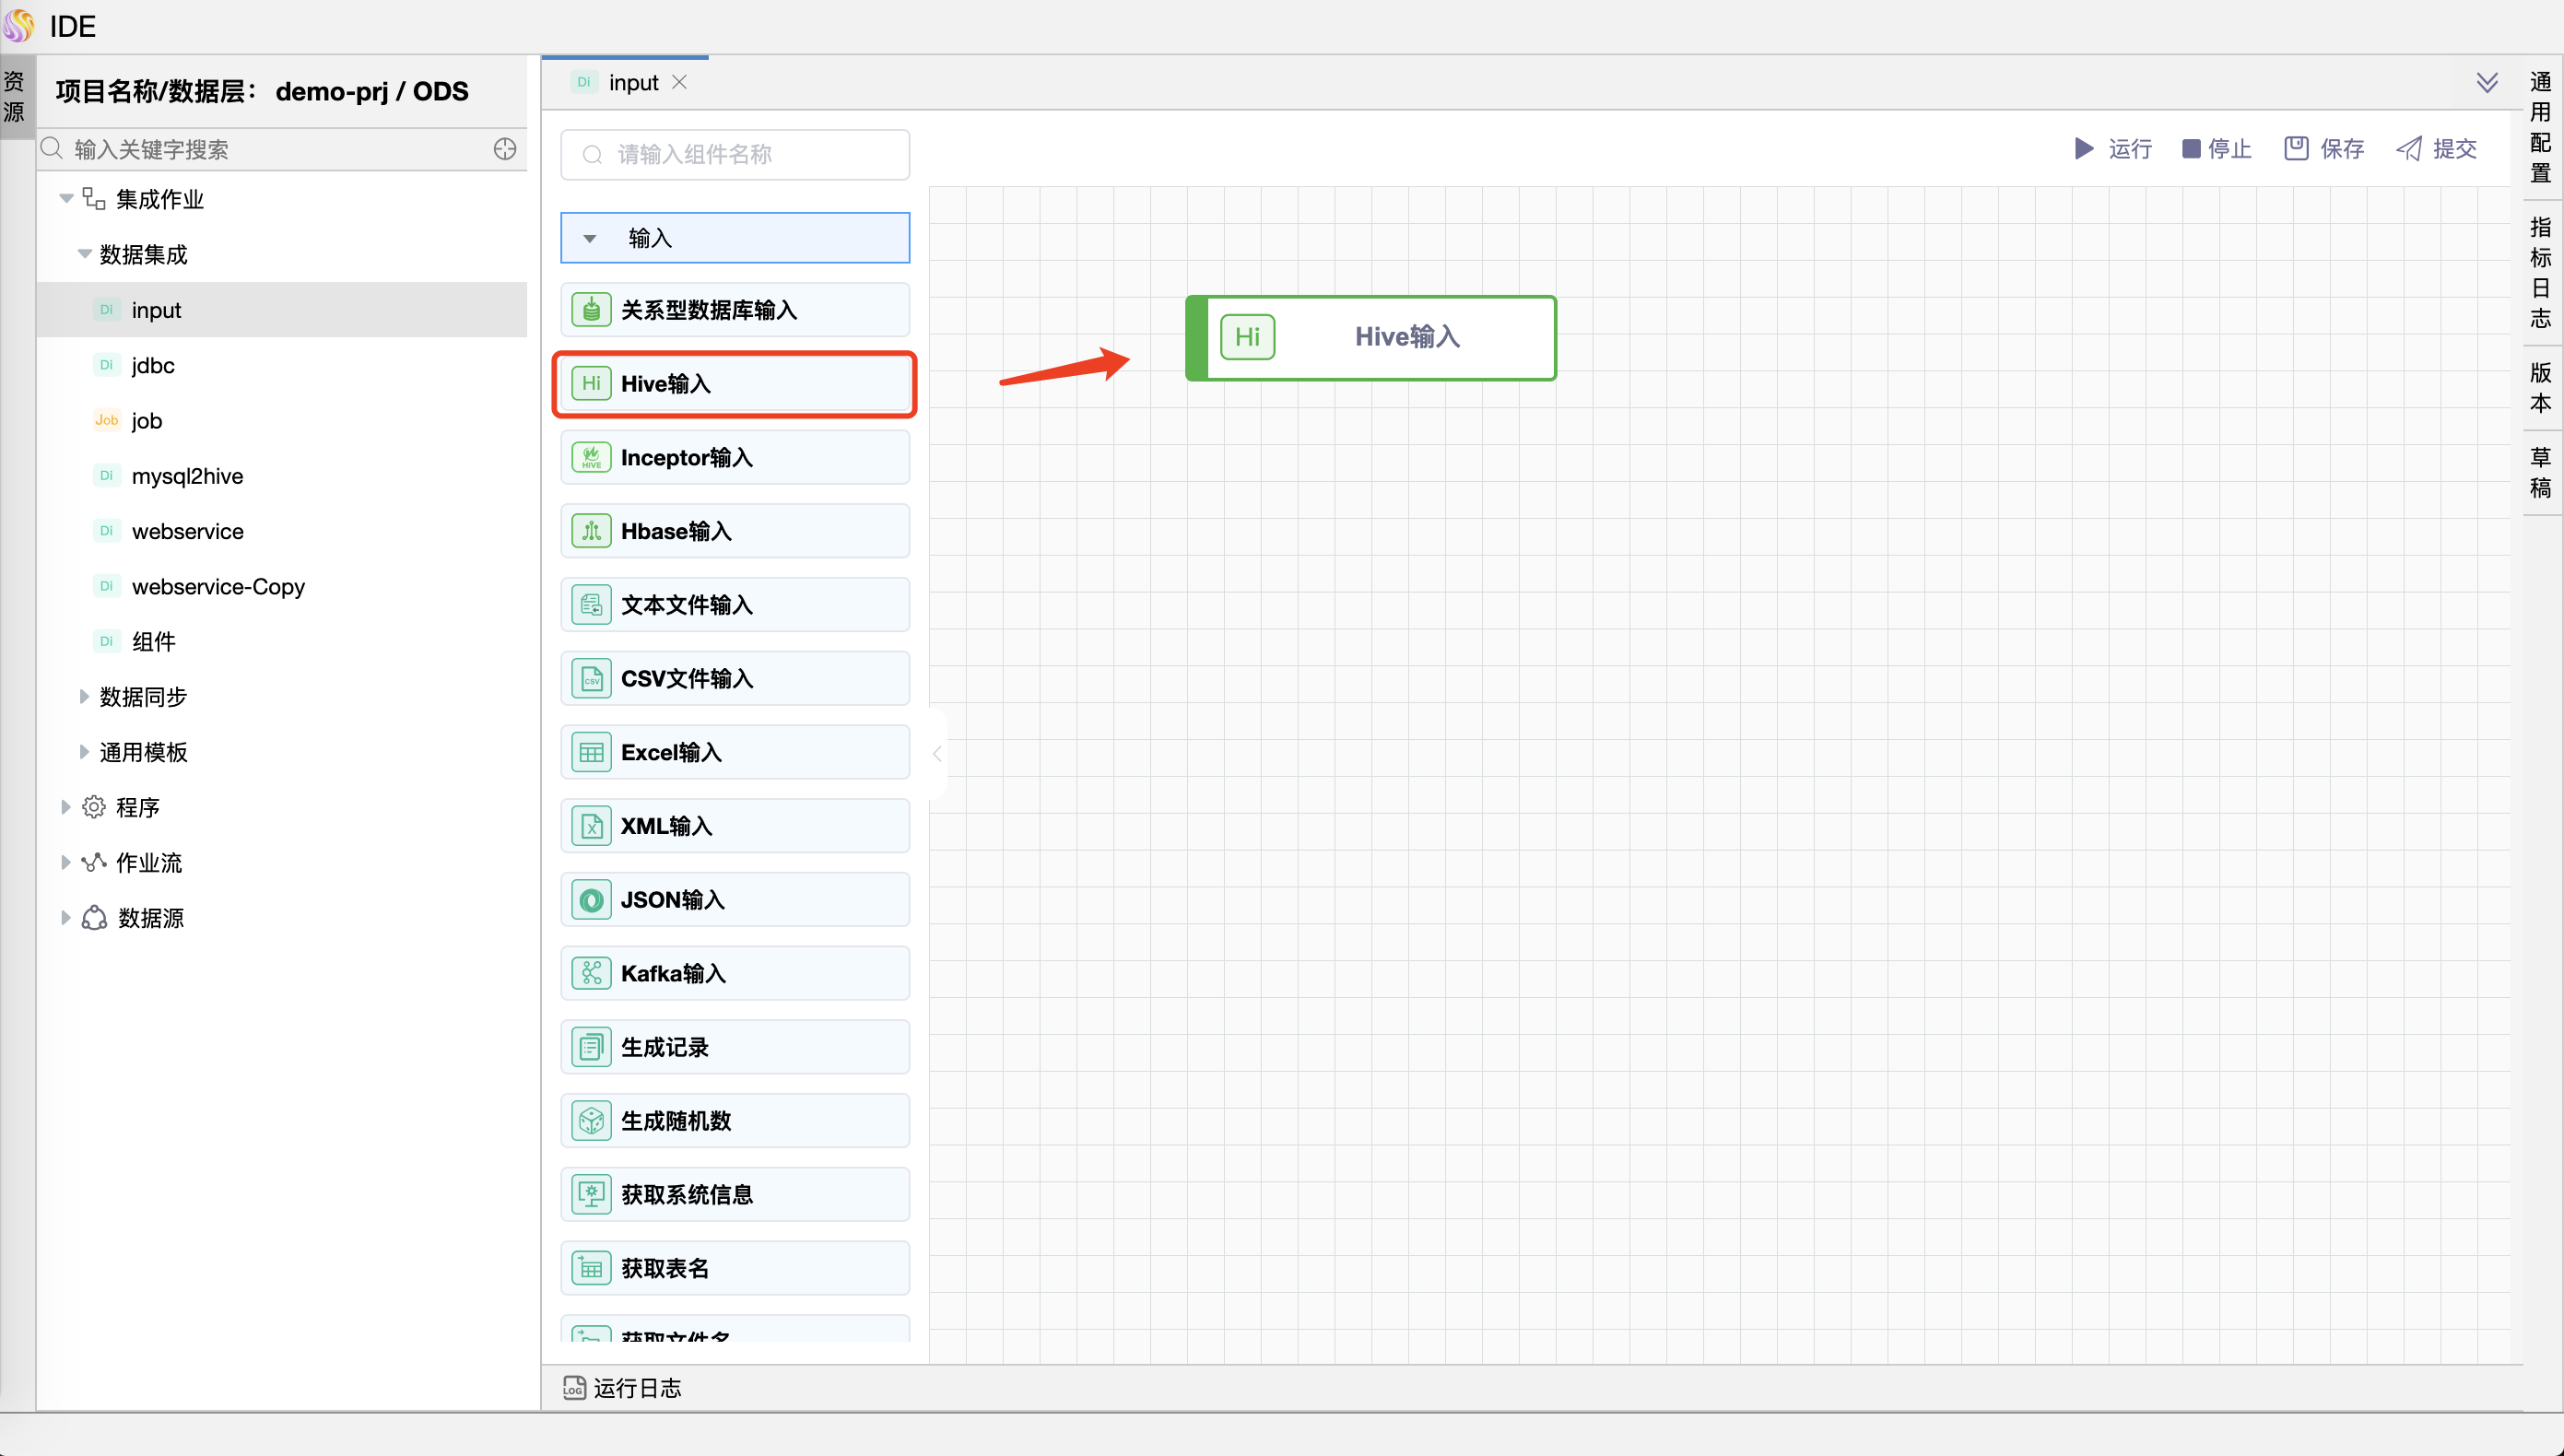Click the Hbase输入 database icon
Screen dimensions: 2564x1456
click(x=592, y=532)
